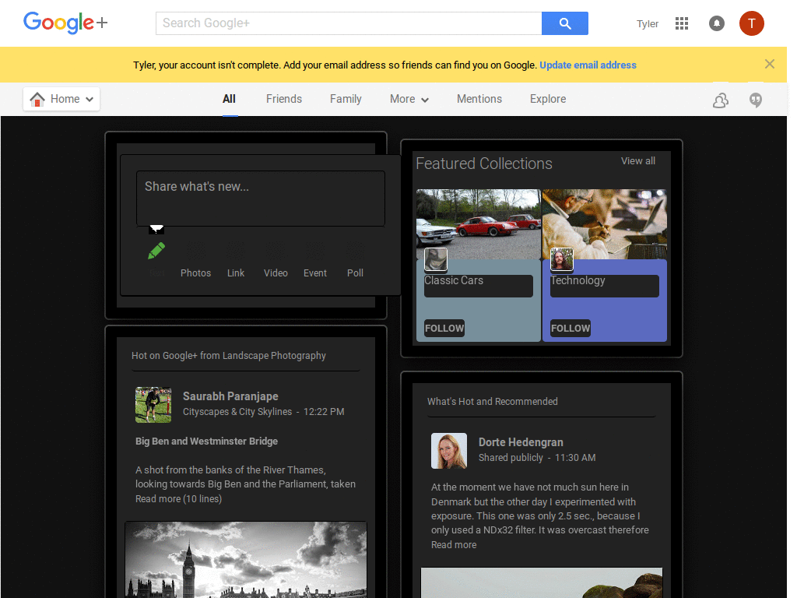Click the Share what's new box
797x598 pixels.
click(261, 199)
